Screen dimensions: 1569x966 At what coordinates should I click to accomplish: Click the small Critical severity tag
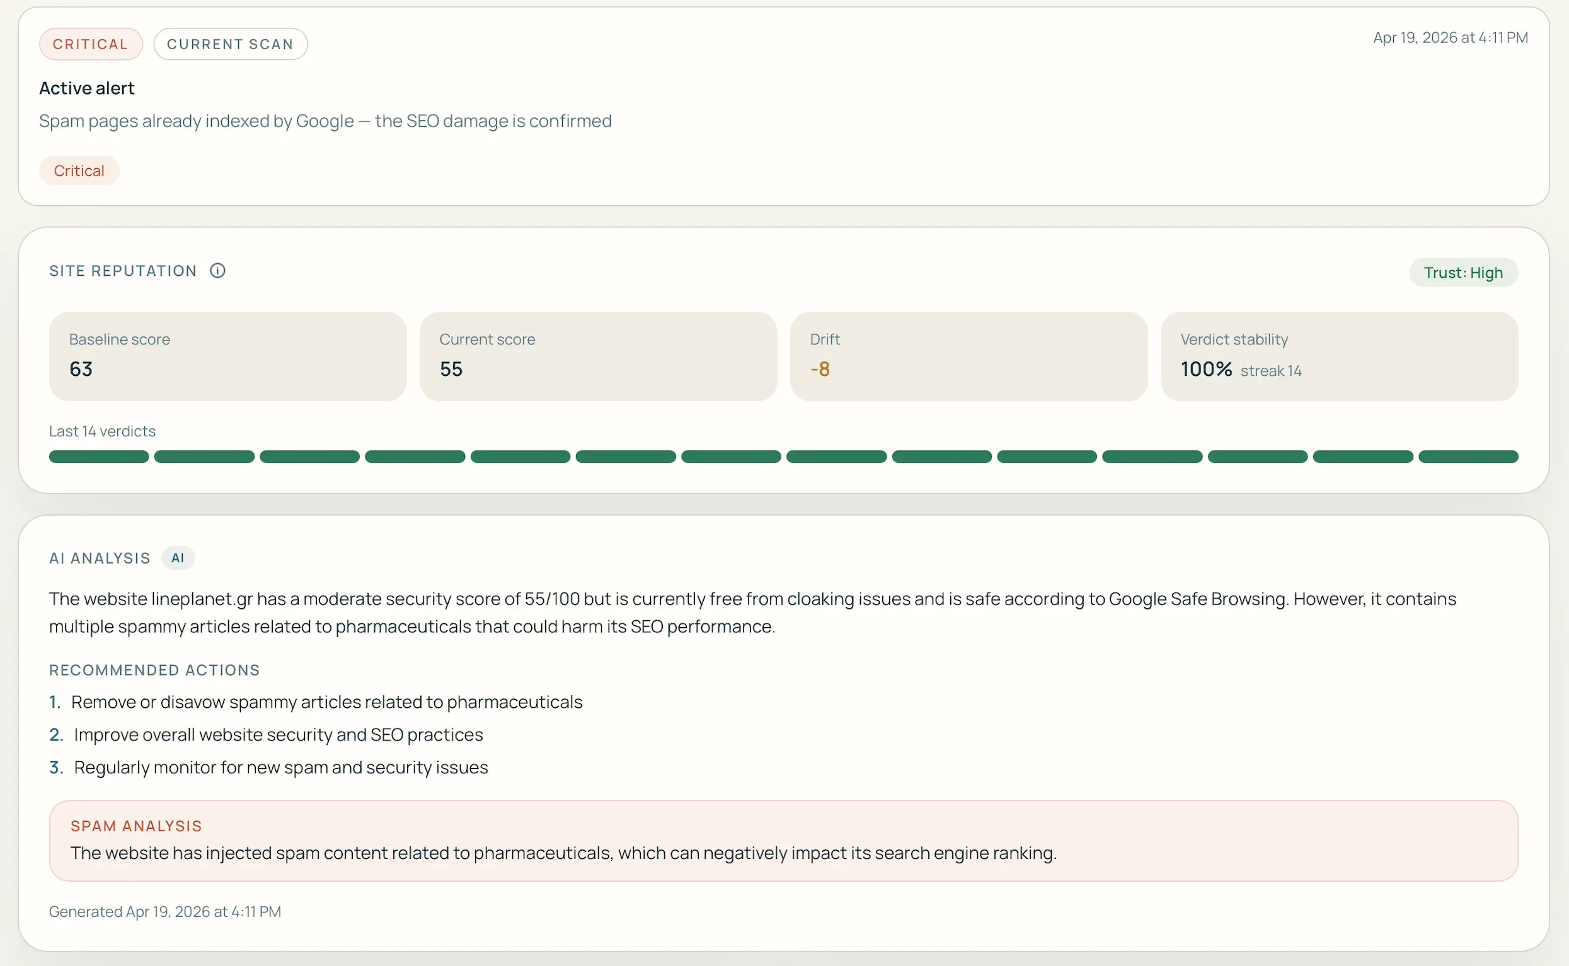[x=79, y=171]
